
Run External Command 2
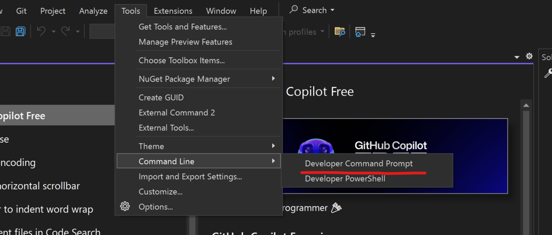tap(198, 112)
